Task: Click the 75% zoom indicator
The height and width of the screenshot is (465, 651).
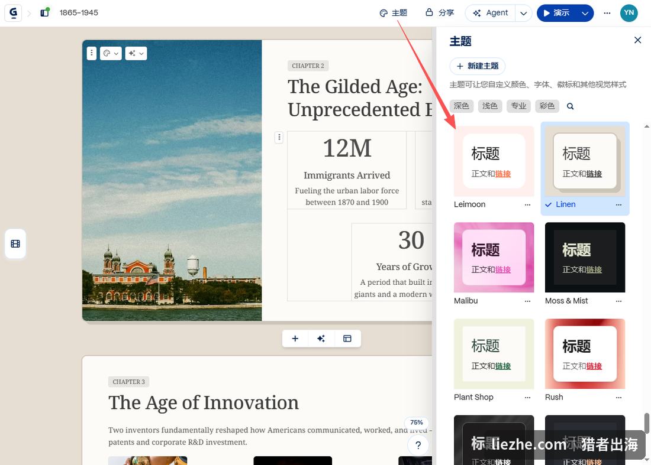Action: (x=417, y=422)
